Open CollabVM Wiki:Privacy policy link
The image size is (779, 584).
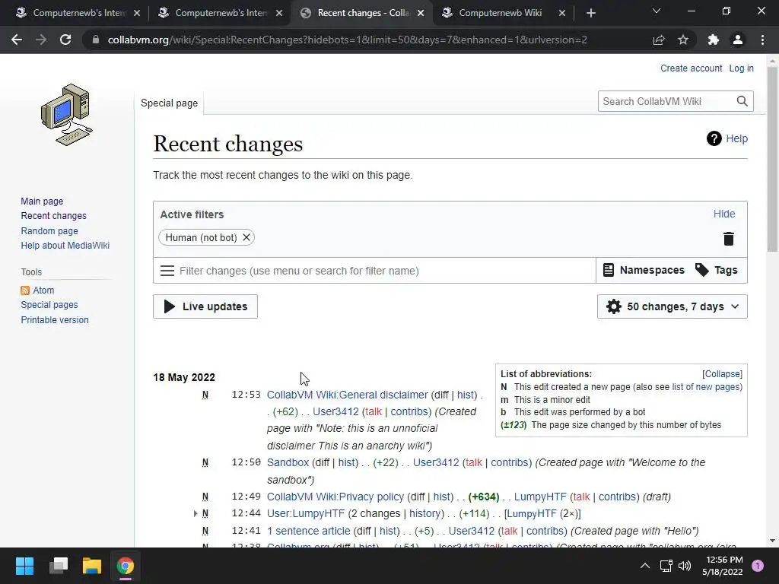point(335,497)
